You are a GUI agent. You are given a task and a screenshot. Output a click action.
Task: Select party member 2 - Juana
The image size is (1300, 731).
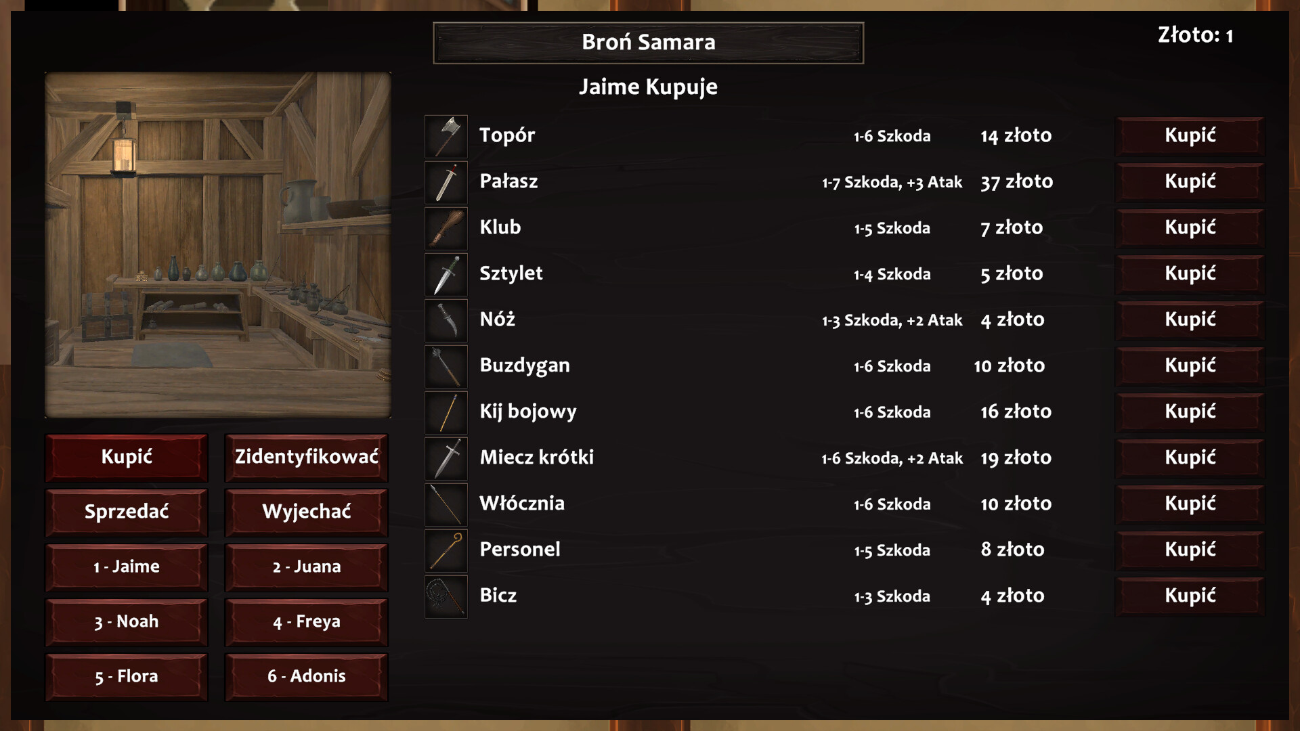coord(307,567)
